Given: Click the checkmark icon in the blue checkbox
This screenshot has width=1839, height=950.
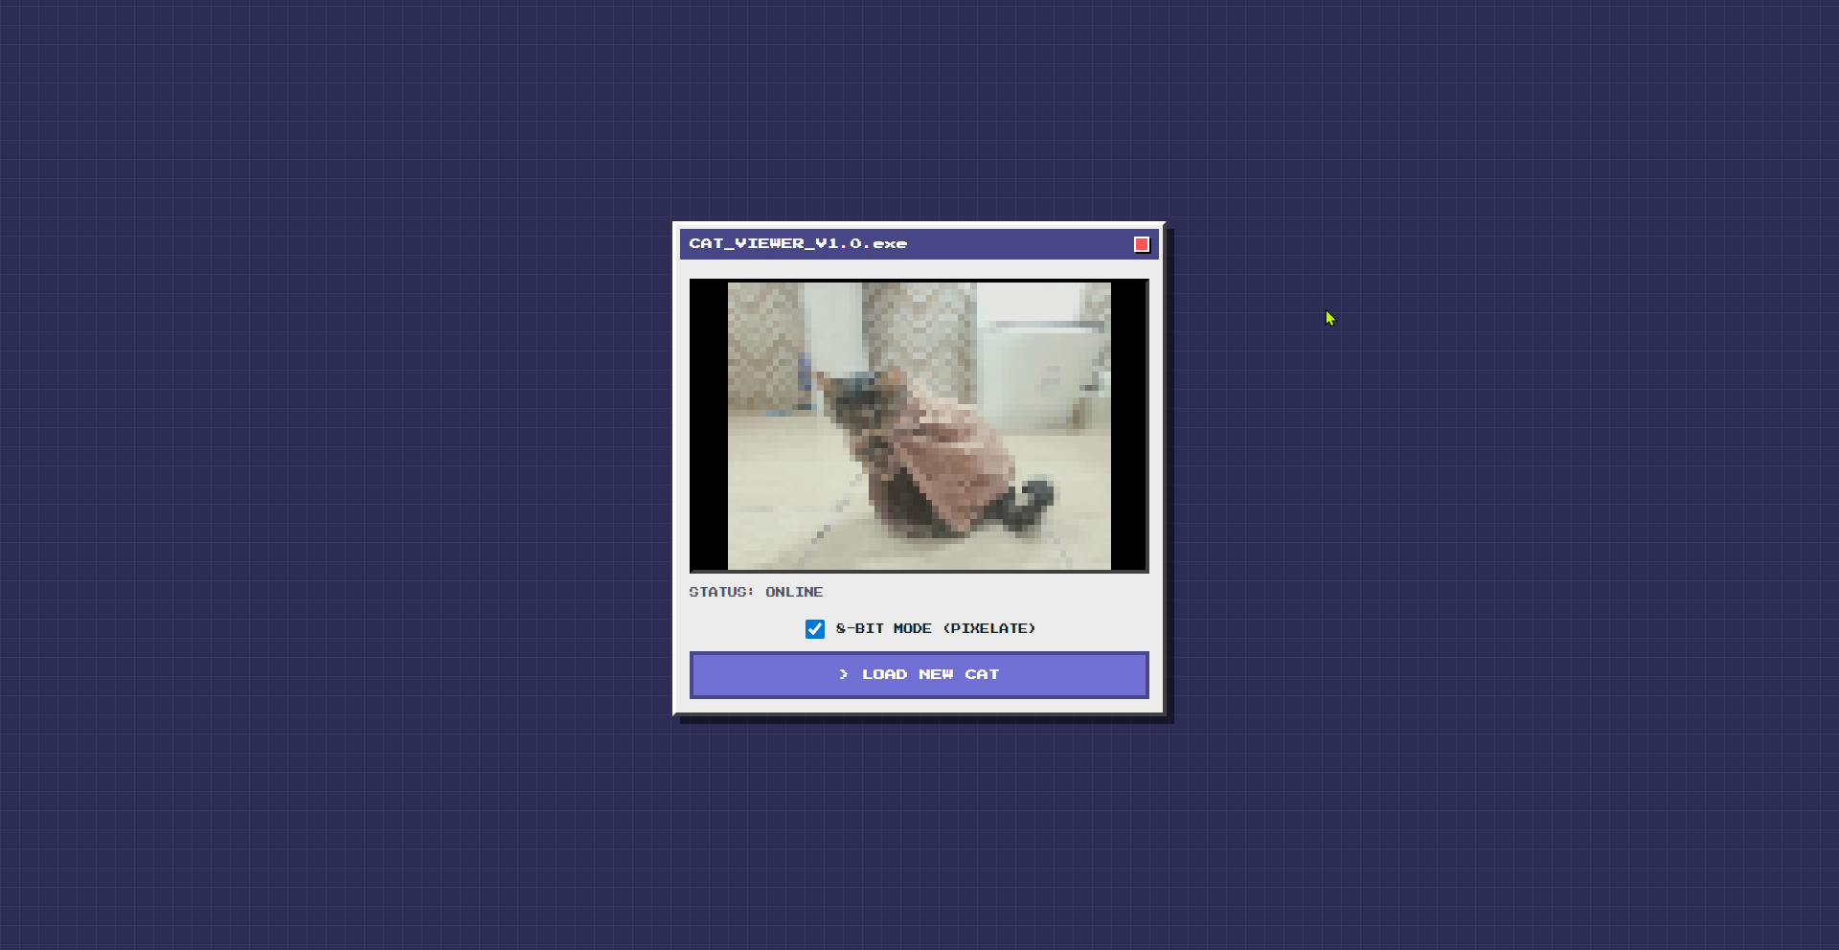Looking at the screenshot, I should coord(815,629).
